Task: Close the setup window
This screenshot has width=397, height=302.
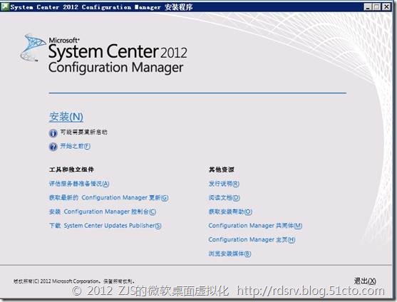Action: 386,7
